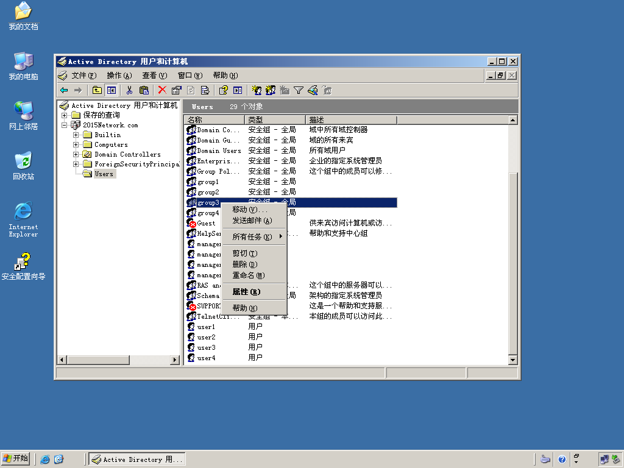
Task: Click the Internet Explorer quick launch icon
Action: tap(45, 459)
